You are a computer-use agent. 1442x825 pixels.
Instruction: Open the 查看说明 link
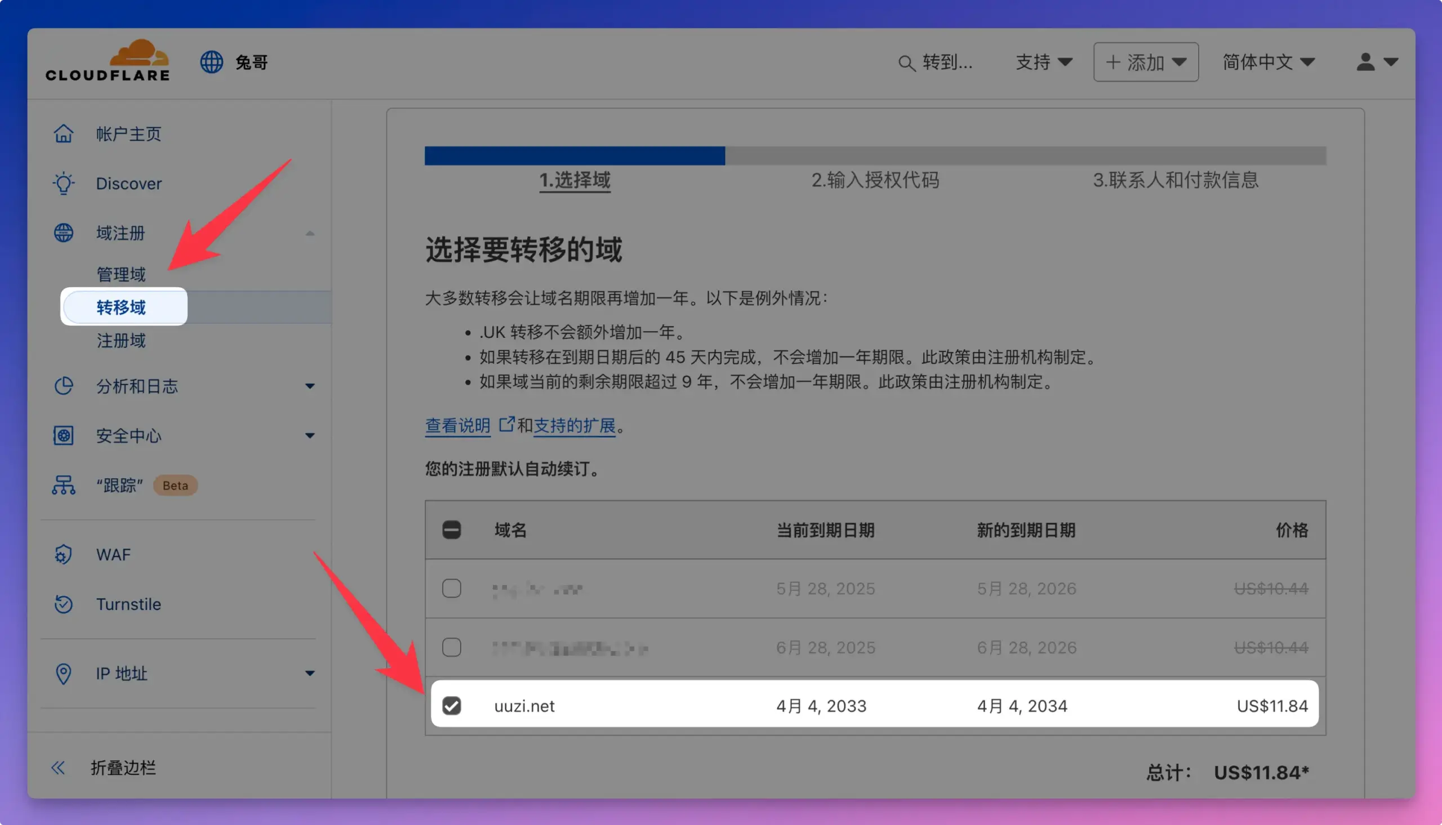coord(458,426)
